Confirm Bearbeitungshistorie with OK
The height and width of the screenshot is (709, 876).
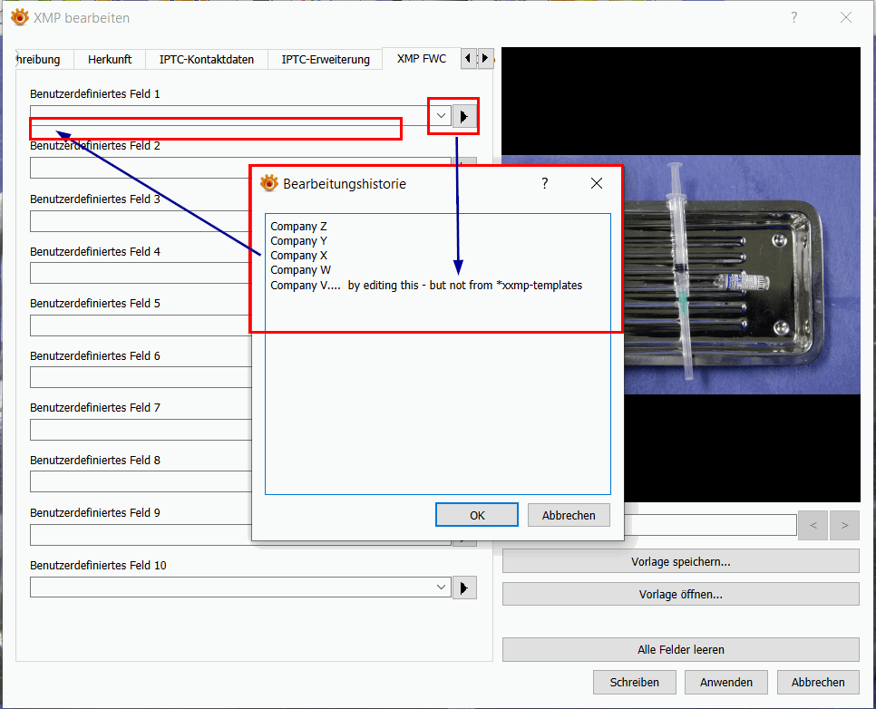pos(477,515)
